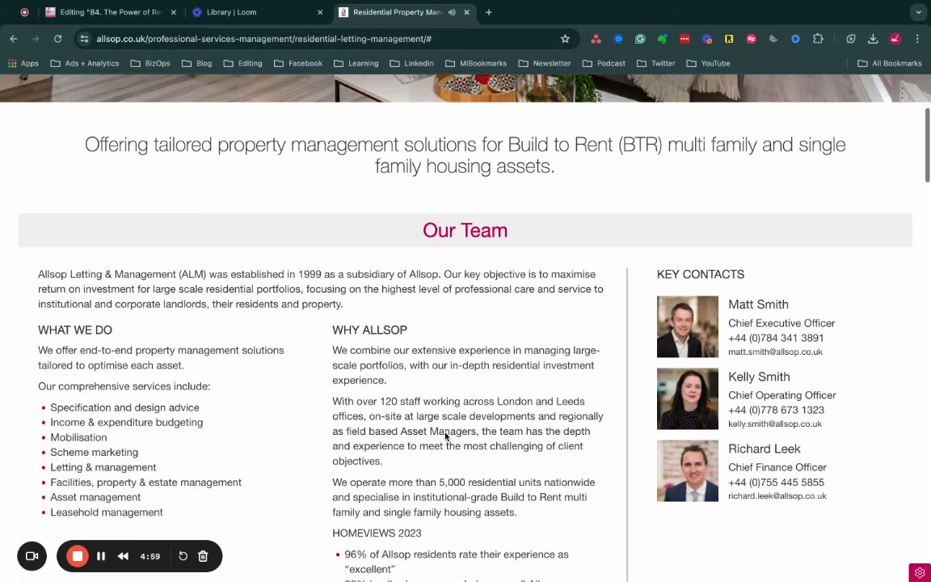This screenshot has width=931, height=582.
Task: Open the Chrome profile avatar
Action: [x=895, y=39]
